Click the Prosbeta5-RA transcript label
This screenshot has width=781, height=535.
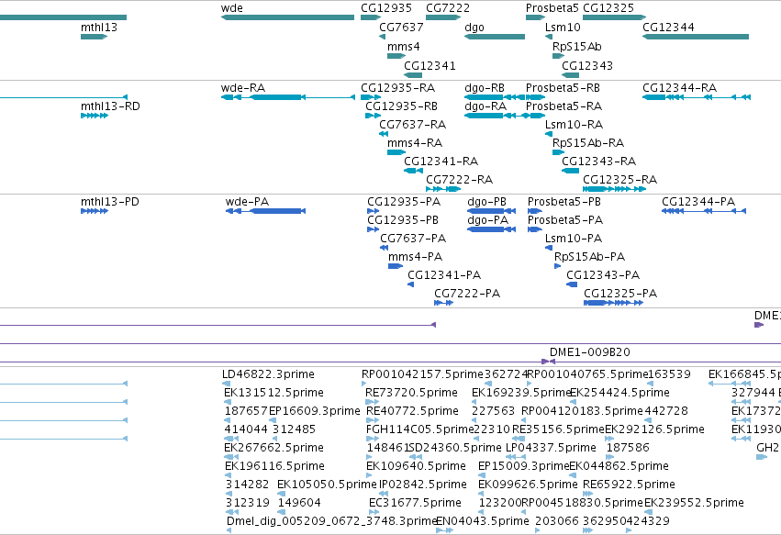coord(563,106)
